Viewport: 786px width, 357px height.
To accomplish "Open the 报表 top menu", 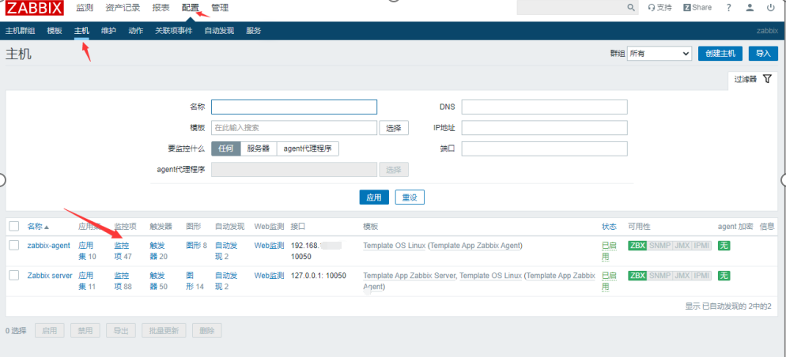I will click(x=161, y=8).
